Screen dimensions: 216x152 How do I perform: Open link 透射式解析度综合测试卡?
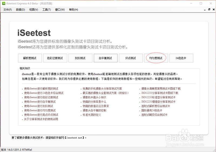click(x=156, y=106)
